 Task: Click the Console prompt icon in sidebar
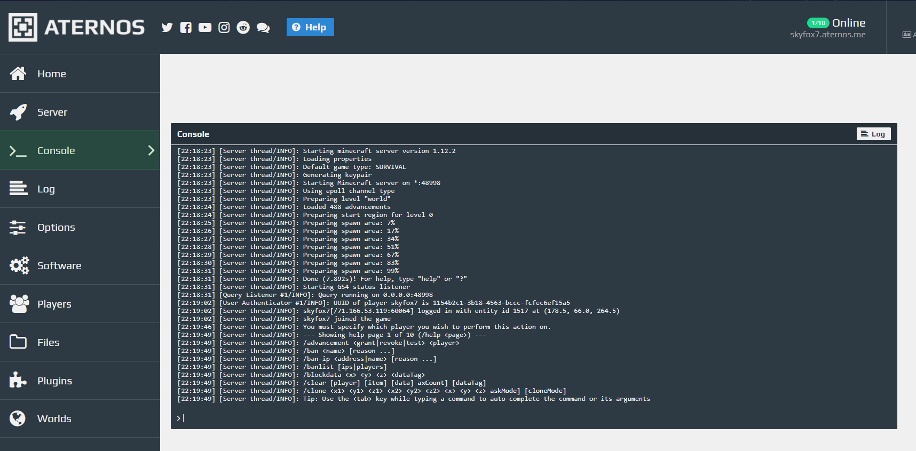pyautogui.click(x=18, y=151)
